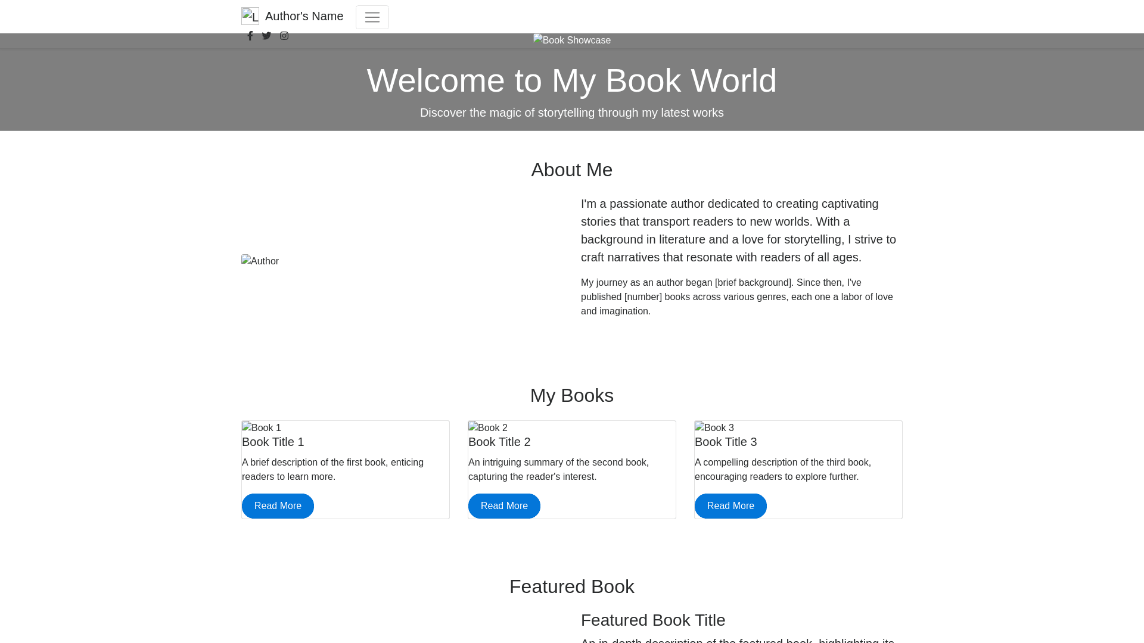Click the Book 2 cover image

click(x=488, y=427)
